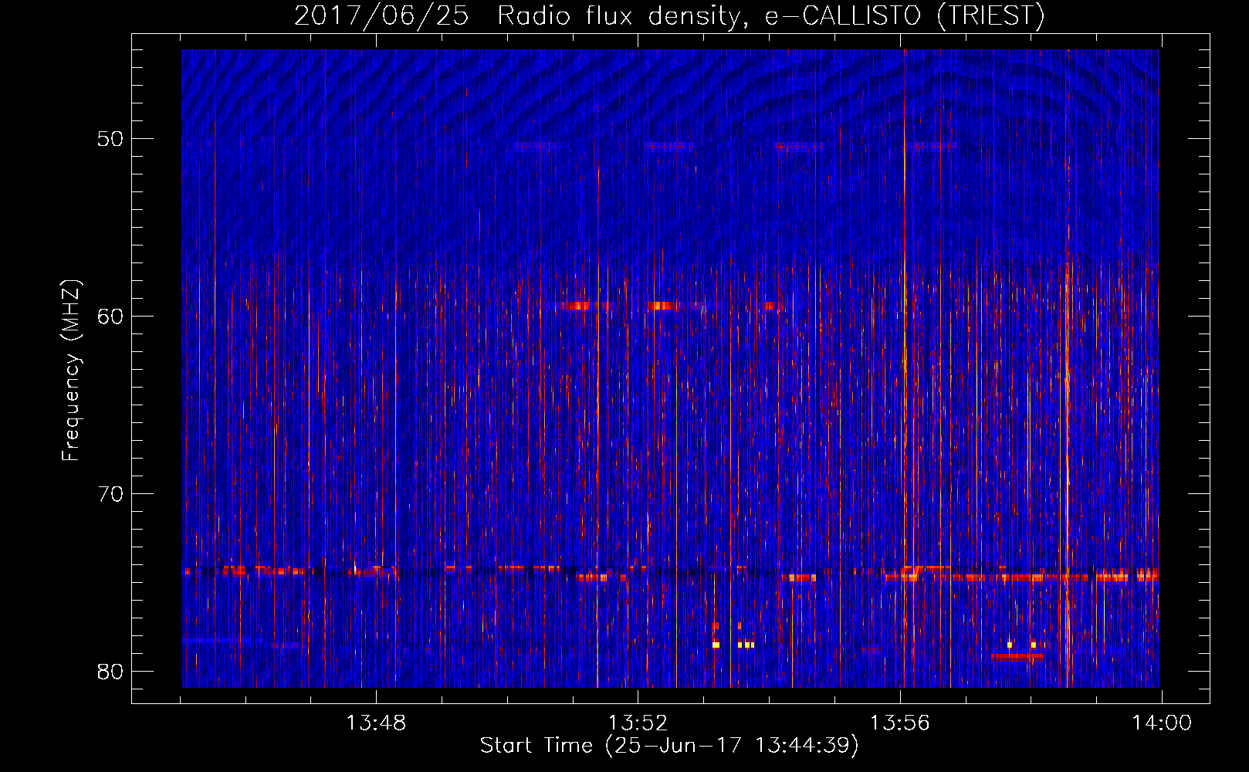Click the 13:52 time tick label
1249x772 pixels.
click(x=638, y=723)
